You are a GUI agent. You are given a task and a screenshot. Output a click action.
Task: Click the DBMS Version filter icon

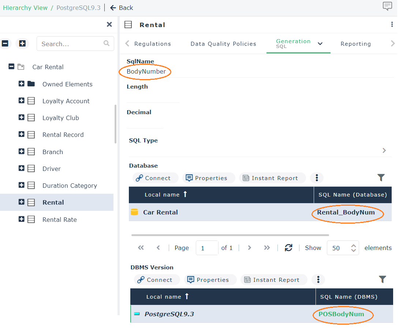(x=383, y=280)
